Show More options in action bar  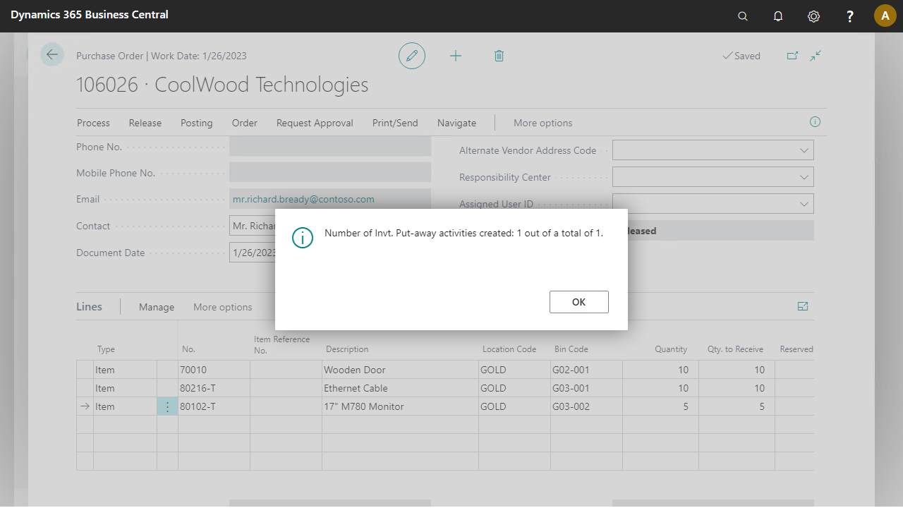tap(543, 123)
